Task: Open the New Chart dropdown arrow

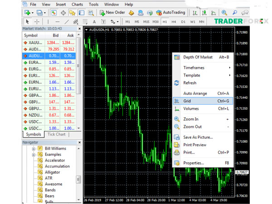Action: click(x=33, y=13)
